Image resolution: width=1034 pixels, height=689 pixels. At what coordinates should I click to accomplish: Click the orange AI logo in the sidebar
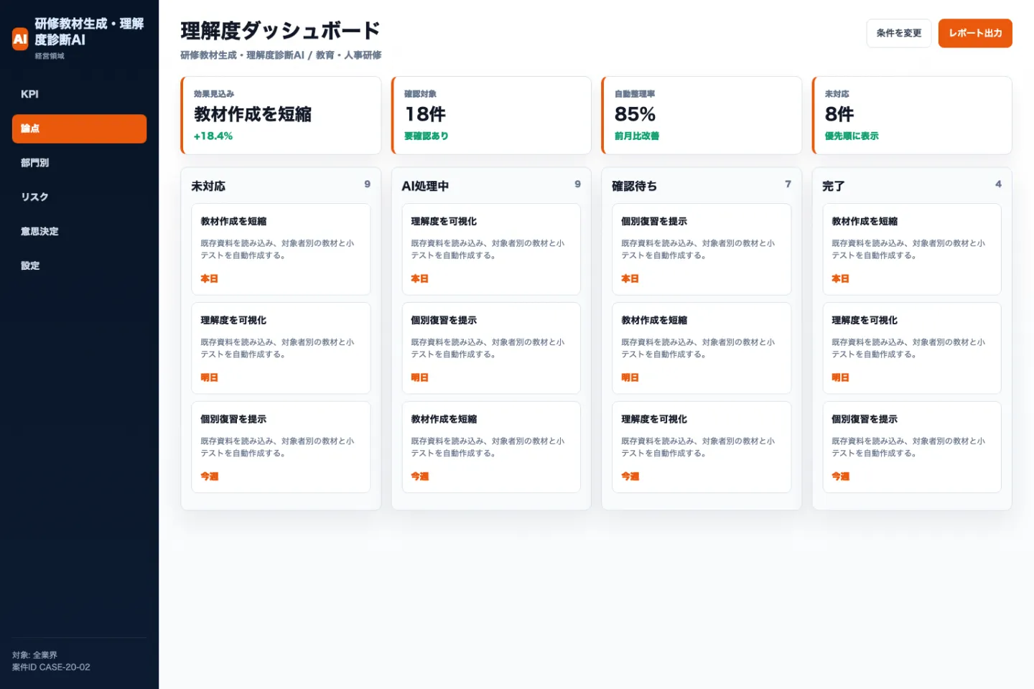tap(20, 39)
